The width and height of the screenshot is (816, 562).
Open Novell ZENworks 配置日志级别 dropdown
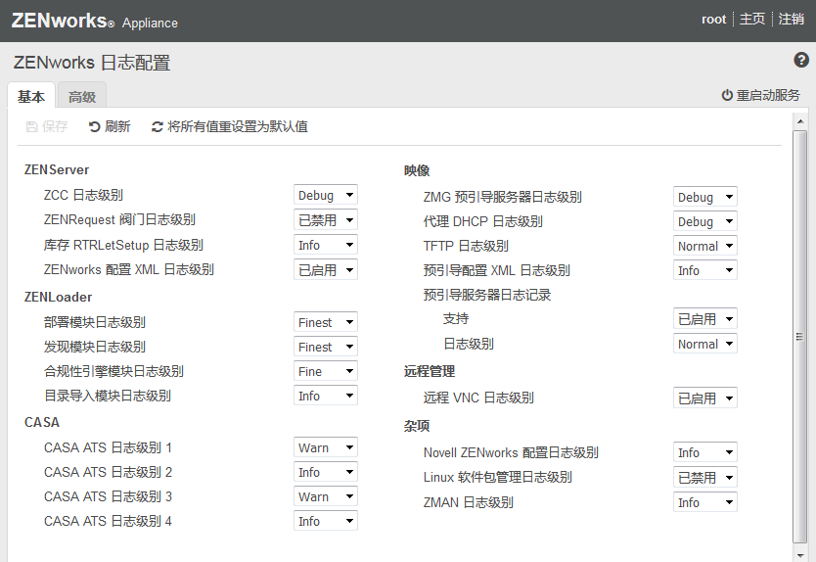(x=705, y=452)
